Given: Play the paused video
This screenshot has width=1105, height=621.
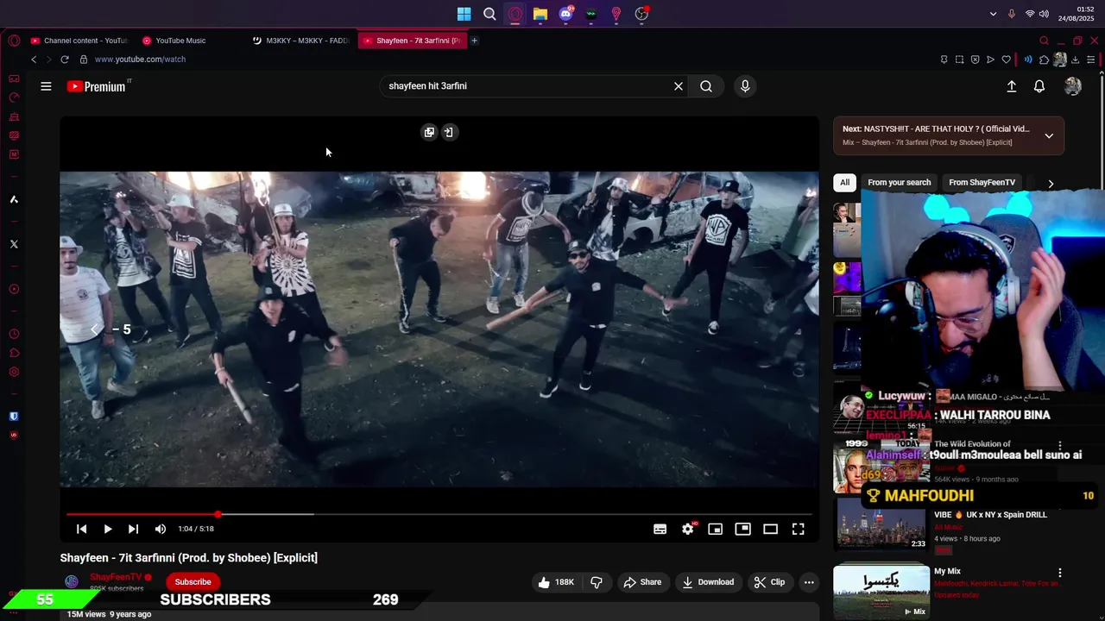Looking at the screenshot, I should 108,529.
